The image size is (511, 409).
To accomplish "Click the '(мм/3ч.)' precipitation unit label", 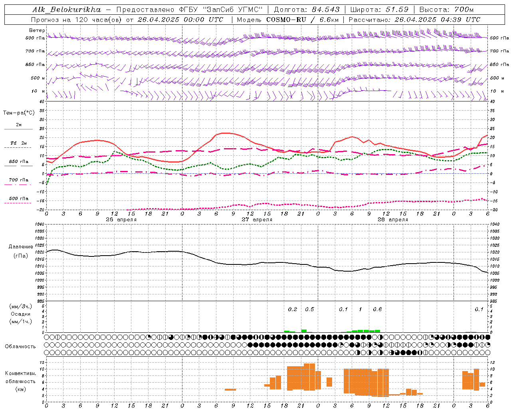I will [x=21, y=306].
